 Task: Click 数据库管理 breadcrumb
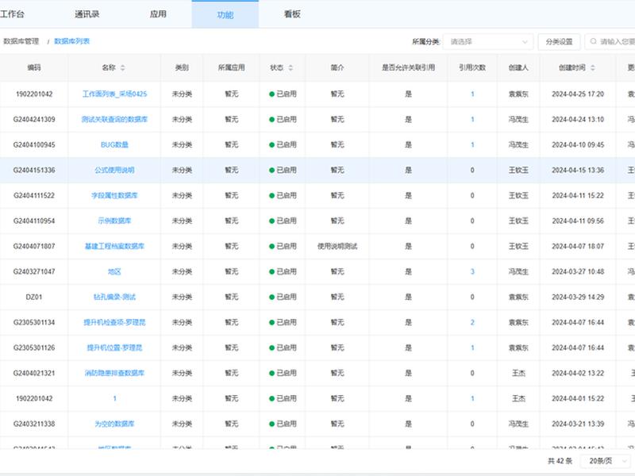21,41
